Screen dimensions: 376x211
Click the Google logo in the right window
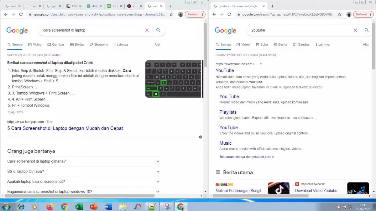(x=225, y=30)
